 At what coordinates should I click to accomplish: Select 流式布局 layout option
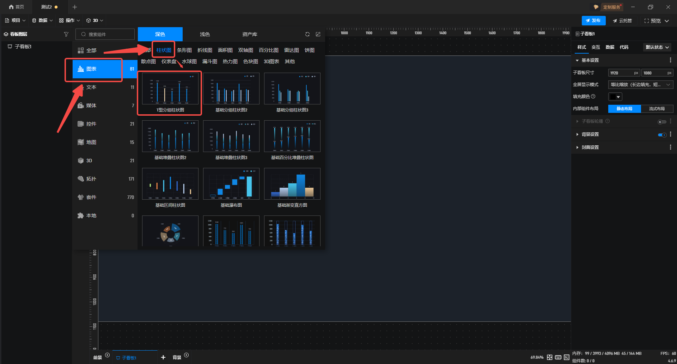[657, 109]
